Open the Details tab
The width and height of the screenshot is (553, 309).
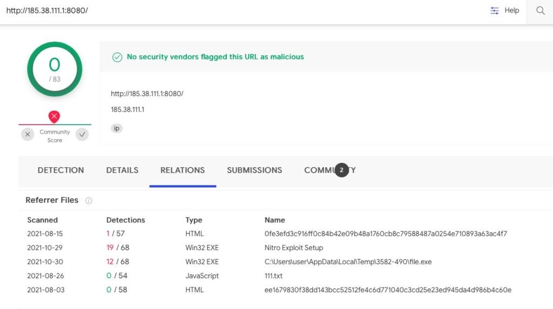point(122,170)
